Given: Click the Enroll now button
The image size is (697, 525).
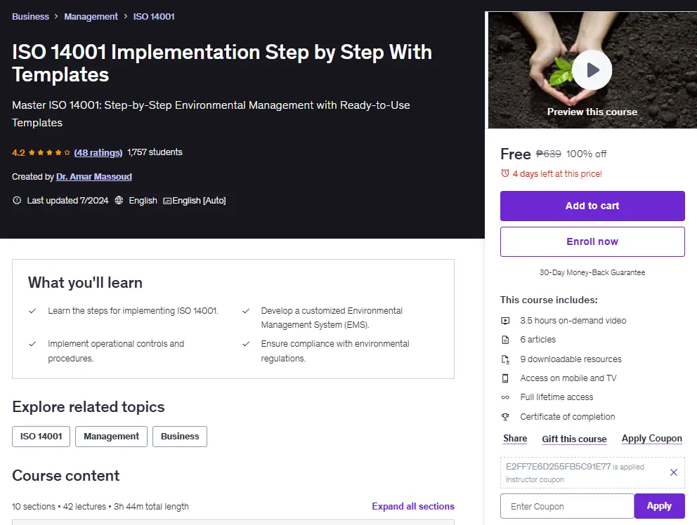Looking at the screenshot, I should pyautogui.click(x=592, y=241).
